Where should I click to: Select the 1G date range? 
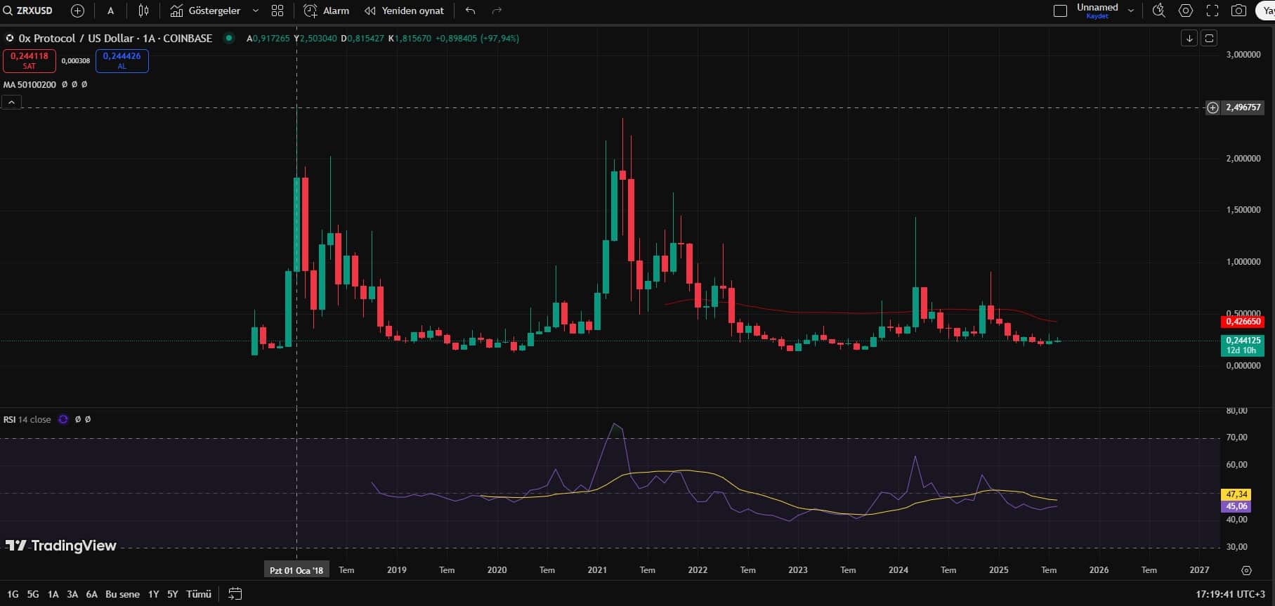pos(13,594)
